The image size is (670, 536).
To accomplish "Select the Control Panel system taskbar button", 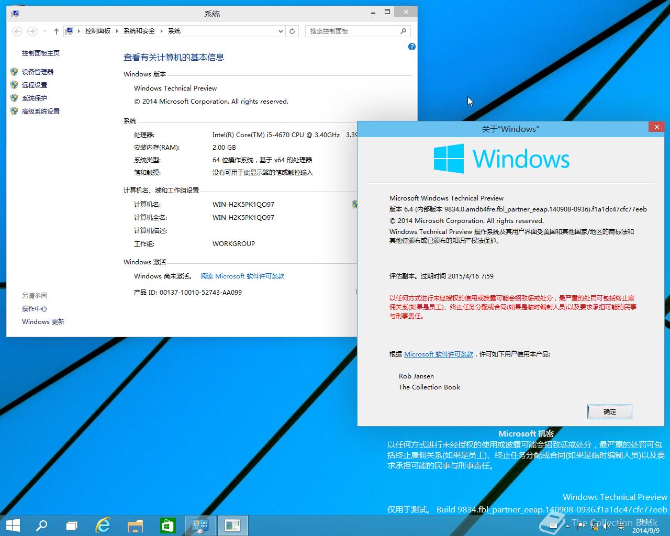I will tap(200, 525).
